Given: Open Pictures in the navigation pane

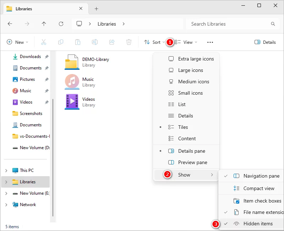Looking at the screenshot, I should click(x=27, y=79).
